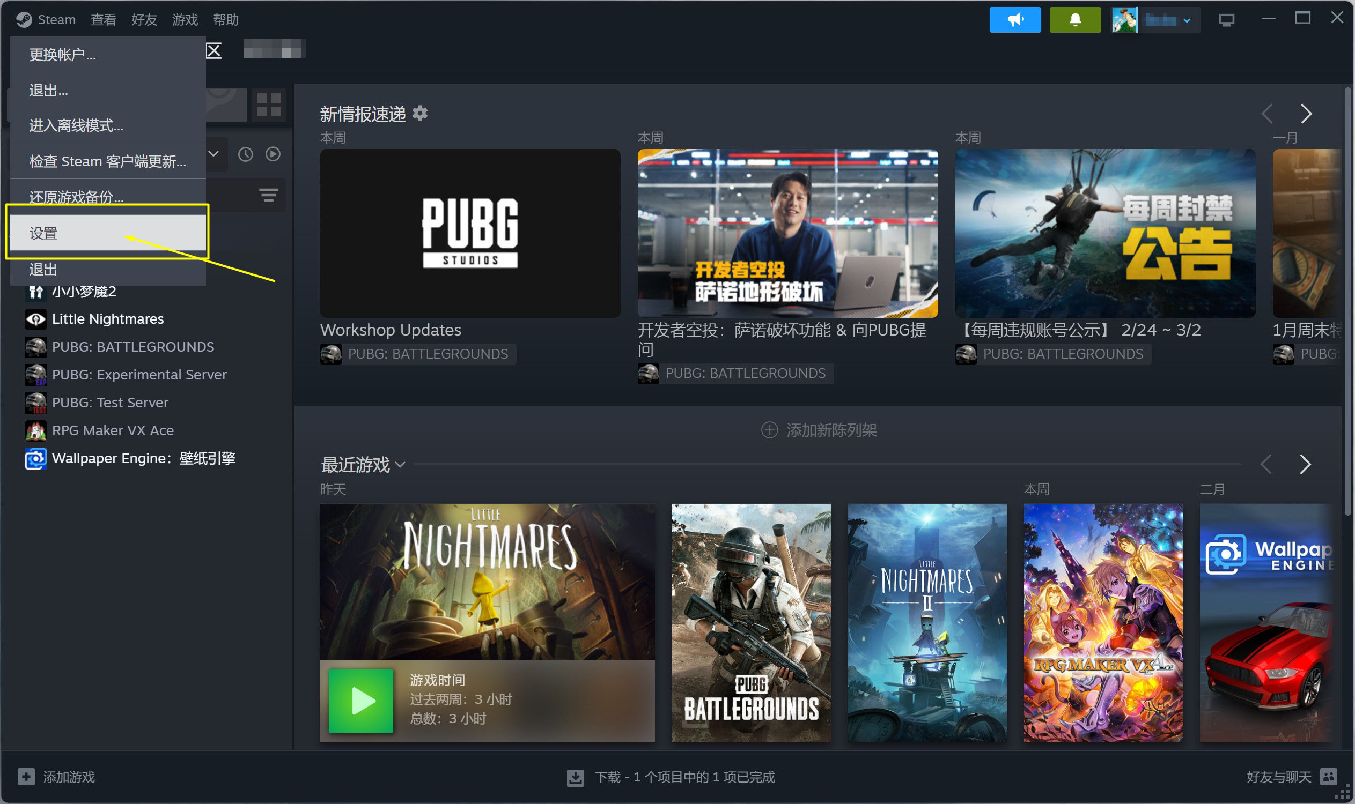Click RPG Maker VX Ace list icon
Image resolution: width=1355 pixels, height=804 pixels.
[36, 431]
